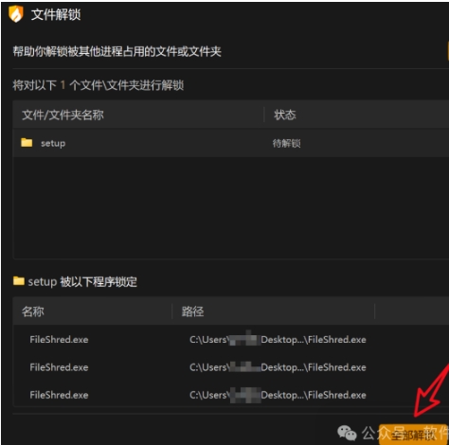Click the '帮助你解锁被其他进程占用' description text

click(117, 51)
